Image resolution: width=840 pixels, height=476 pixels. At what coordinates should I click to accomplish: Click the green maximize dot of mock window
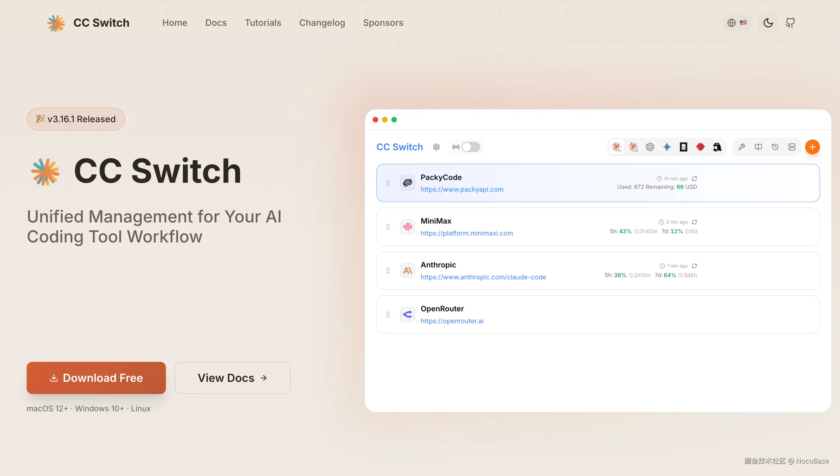pyautogui.click(x=394, y=120)
